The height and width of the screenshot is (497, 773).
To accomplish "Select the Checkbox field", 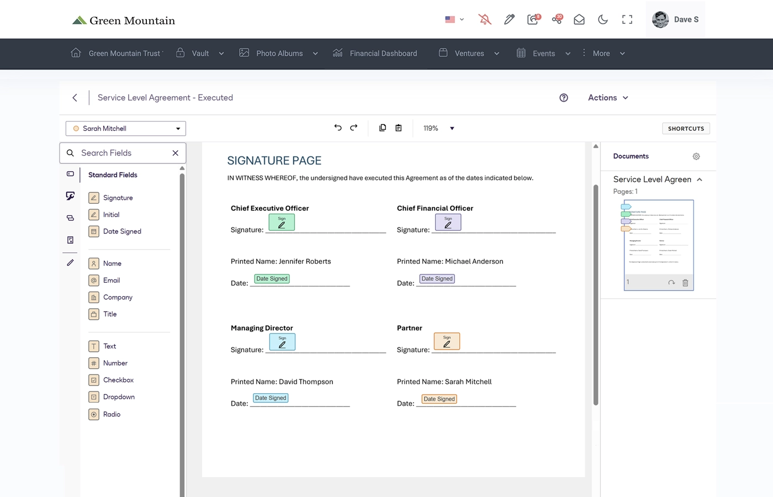I will click(111, 380).
